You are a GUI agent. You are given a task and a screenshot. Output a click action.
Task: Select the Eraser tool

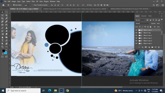coord(6,31)
